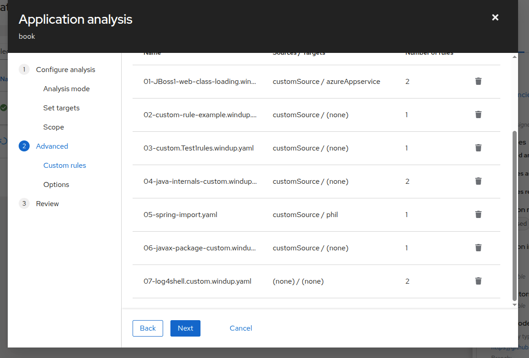Switch to the Options step
This screenshot has height=358, width=529.
[x=56, y=185]
